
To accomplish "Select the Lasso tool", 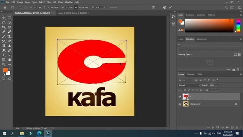I will tap(3, 22).
